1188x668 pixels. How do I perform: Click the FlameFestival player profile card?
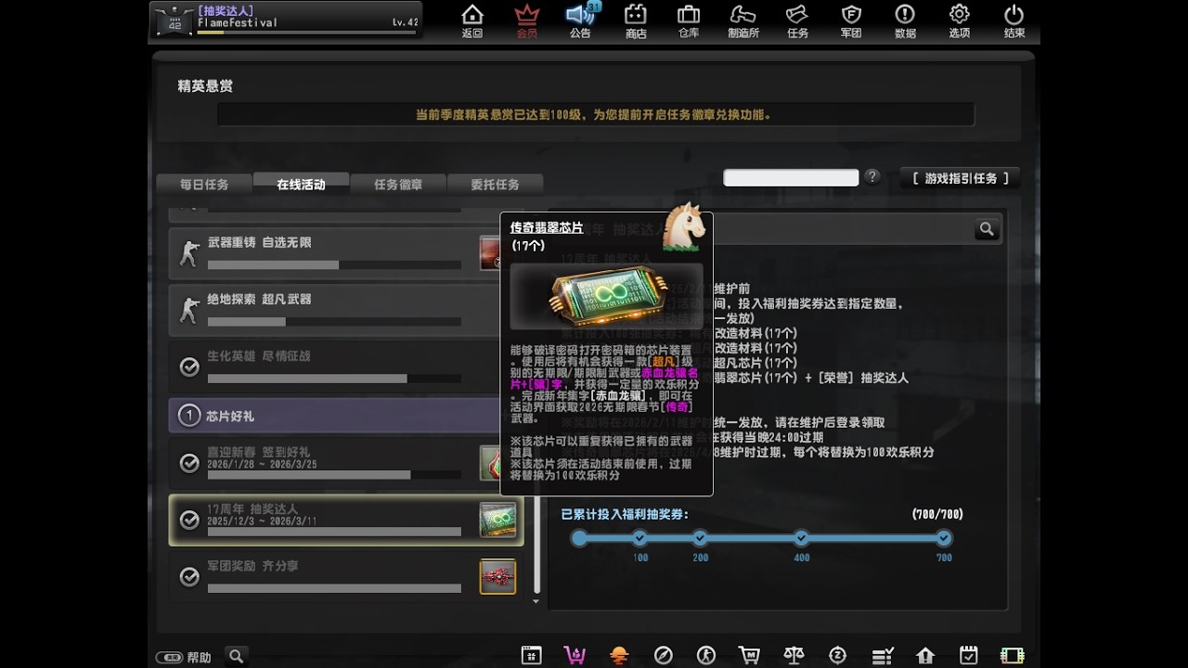(286, 19)
